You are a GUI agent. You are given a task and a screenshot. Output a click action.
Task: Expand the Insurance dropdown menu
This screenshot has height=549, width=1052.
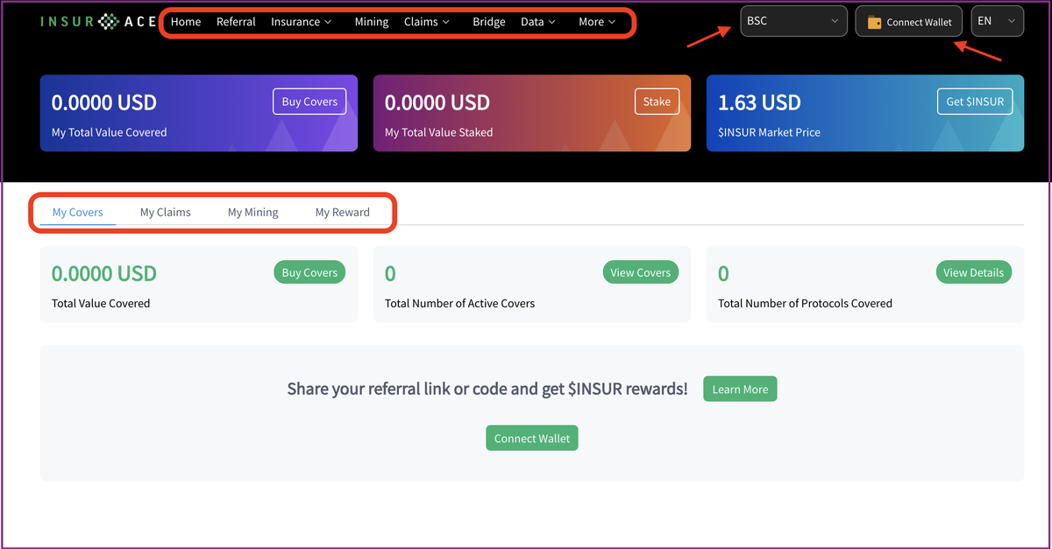pos(301,22)
